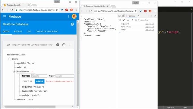The image size is (193, 109).
Task: Open Firebase header three-dot overflow menu
Action: click(x=69, y=16)
